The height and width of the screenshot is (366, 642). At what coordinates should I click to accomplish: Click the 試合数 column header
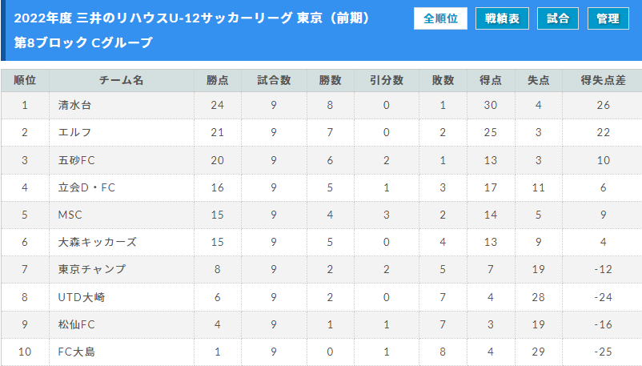(274, 80)
